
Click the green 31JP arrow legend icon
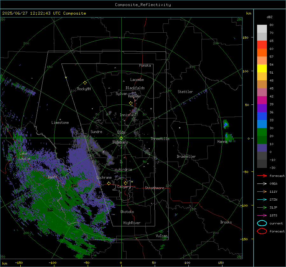(262, 207)
